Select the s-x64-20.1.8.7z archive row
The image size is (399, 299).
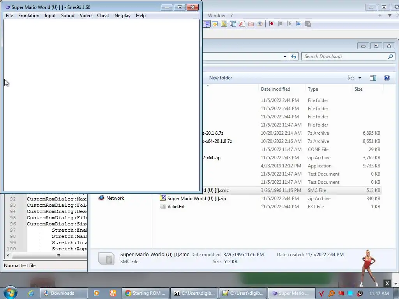(x=292, y=141)
